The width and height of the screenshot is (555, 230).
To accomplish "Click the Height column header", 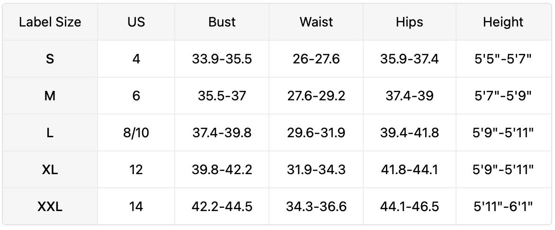I will pos(503,22).
